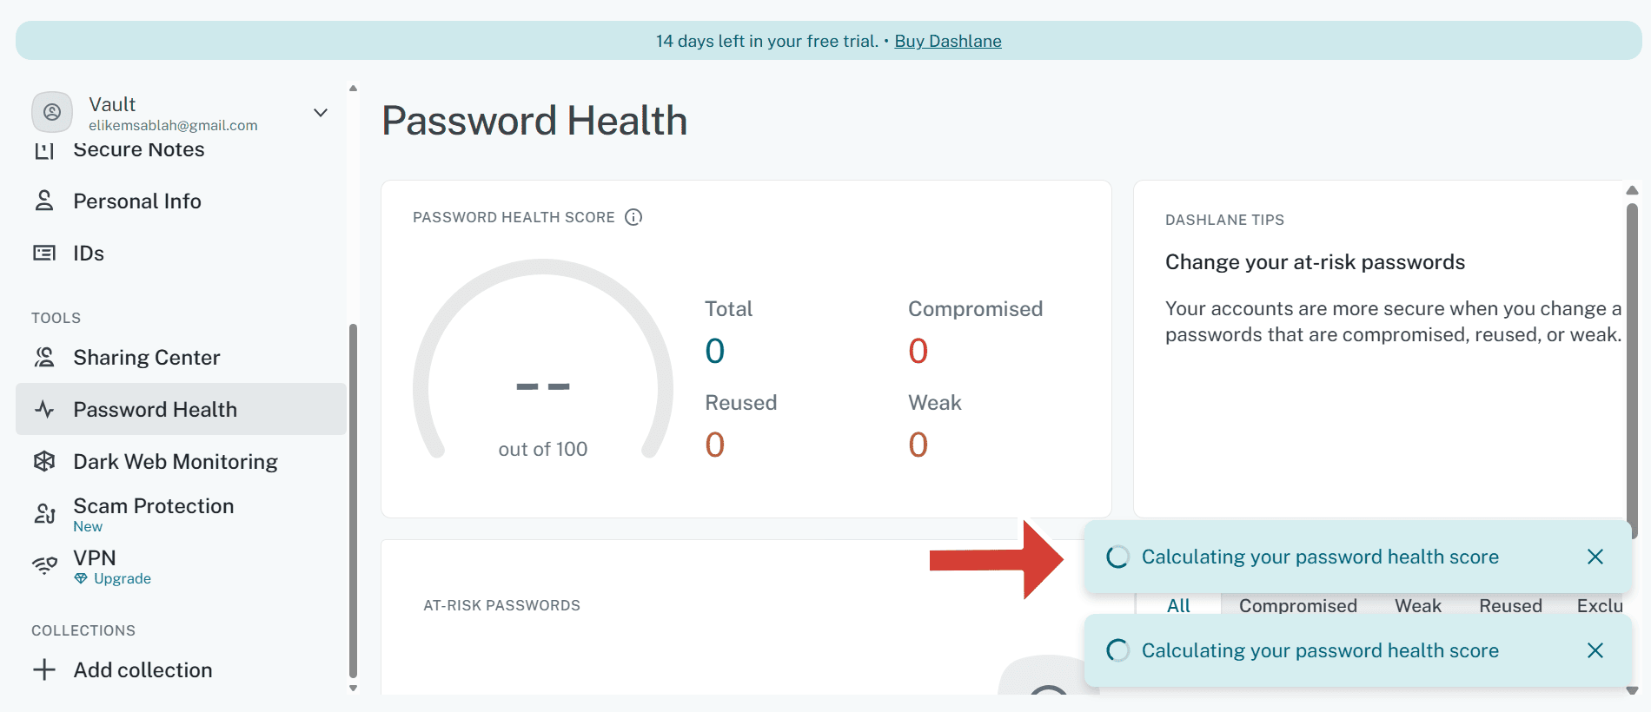The height and width of the screenshot is (712, 1651).
Task: Click the Password Health Score info icon
Action: click(x=633, y=217)
